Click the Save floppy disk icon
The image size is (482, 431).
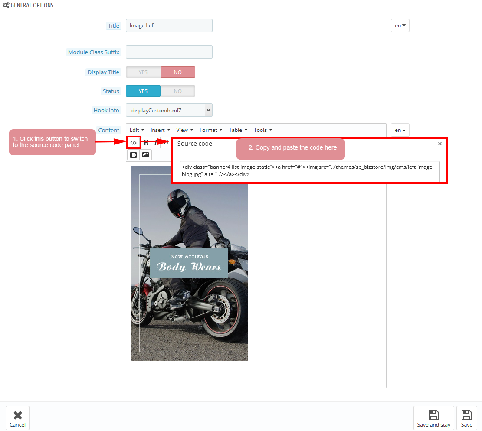(467, 415)
